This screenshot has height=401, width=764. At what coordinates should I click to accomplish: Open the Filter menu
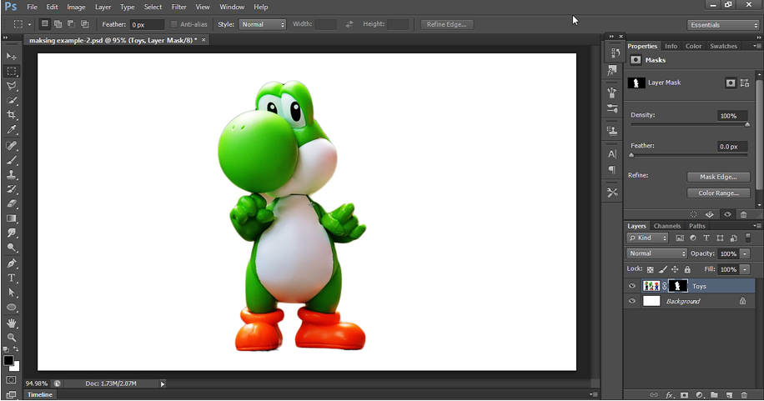pos(178,7)
